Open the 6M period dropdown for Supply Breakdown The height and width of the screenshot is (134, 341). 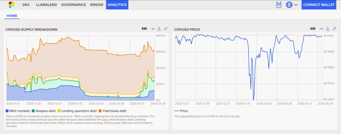coord(148,29)
